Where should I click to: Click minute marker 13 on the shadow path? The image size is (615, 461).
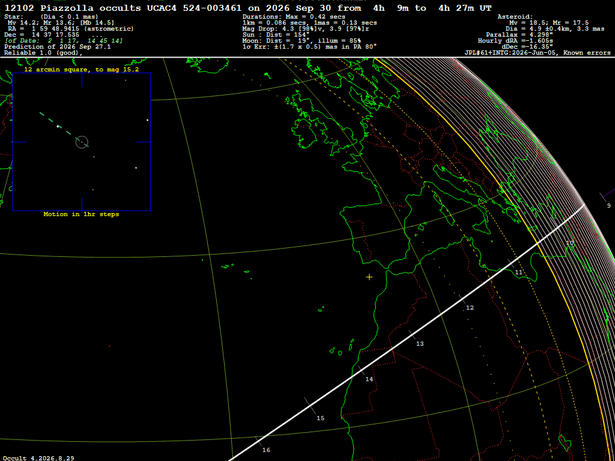[x=420, y=344]
